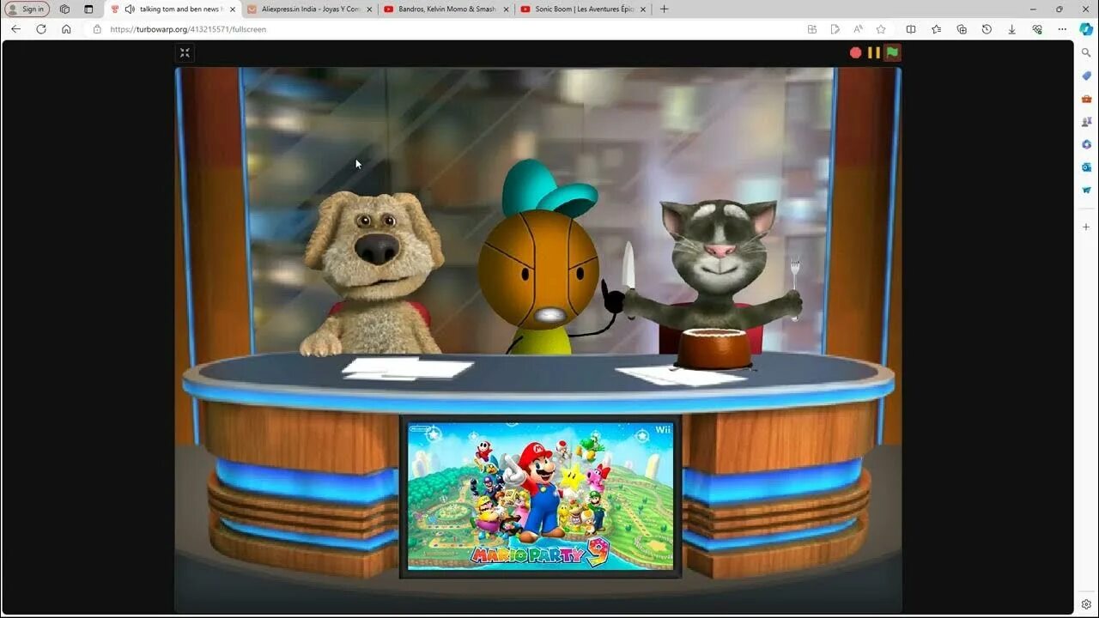Image resolution: width=1099 pixels, height=618 pixels.
Task: Switch to Sonic Boom YouTube tab
Action: pyautogui.click(x=584, y=9)
